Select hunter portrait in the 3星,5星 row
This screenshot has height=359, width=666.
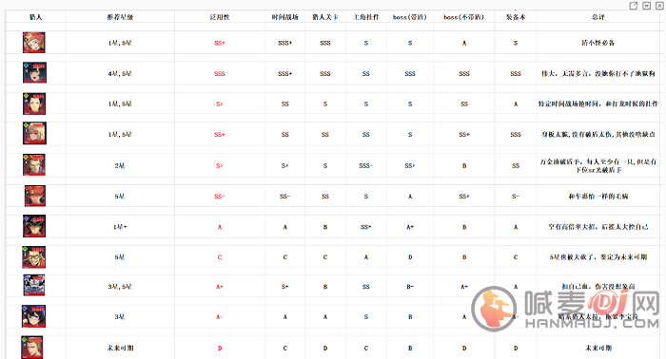(x=34, y=285)
